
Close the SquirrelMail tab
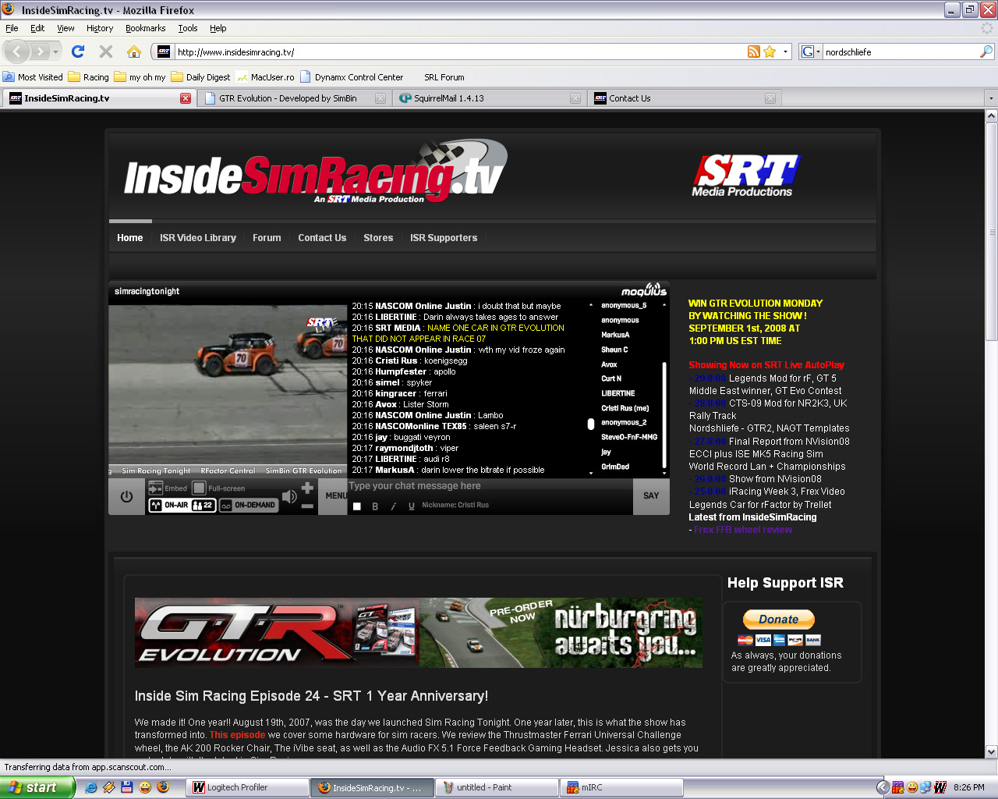click(x=575, y=98)
